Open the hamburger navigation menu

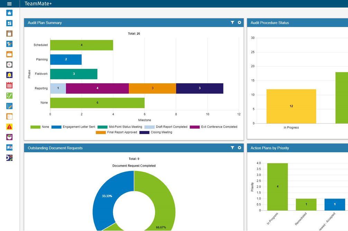pos(9,4)
